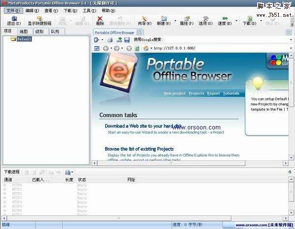Select the Default project tree item
This screenshot has width=295, height=229.
coord(24,39)
